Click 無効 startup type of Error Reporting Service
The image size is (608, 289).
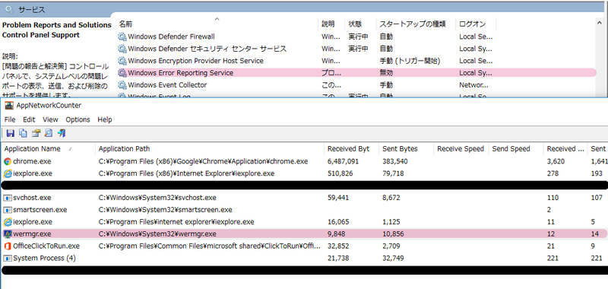click(386, 73)
